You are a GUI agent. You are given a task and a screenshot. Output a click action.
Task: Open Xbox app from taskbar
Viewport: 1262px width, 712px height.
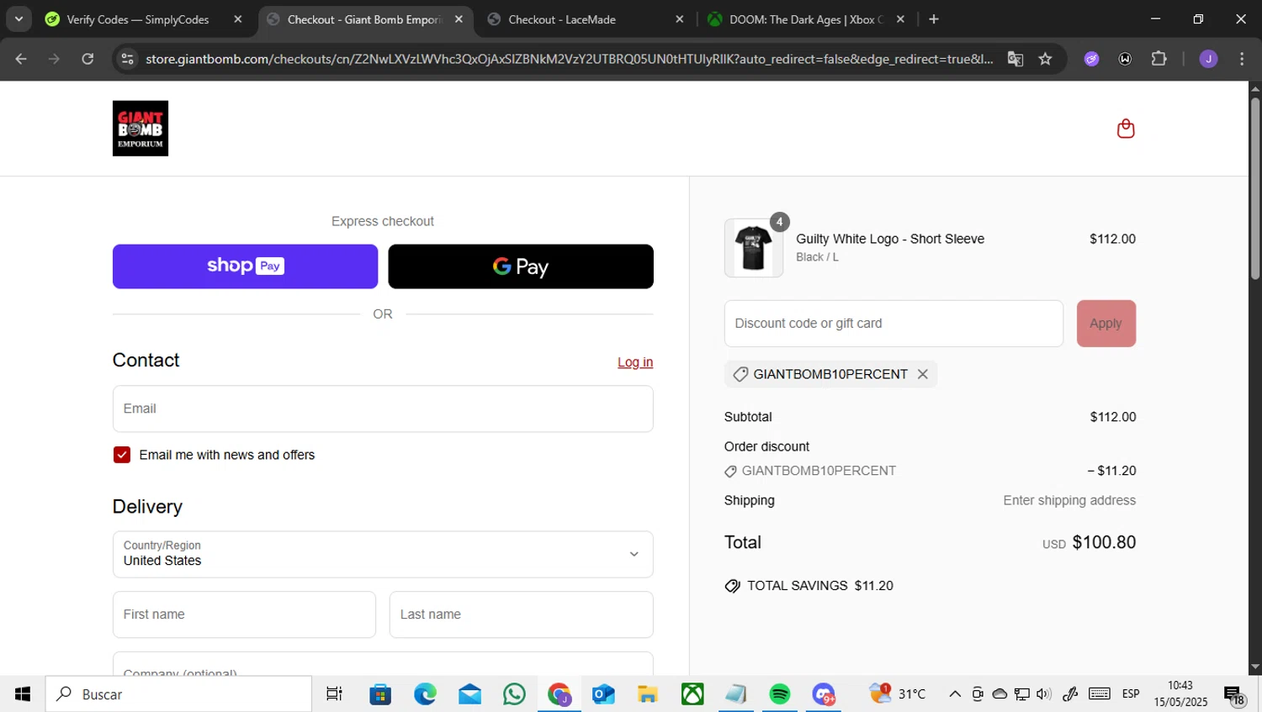[x=692, y=694]
